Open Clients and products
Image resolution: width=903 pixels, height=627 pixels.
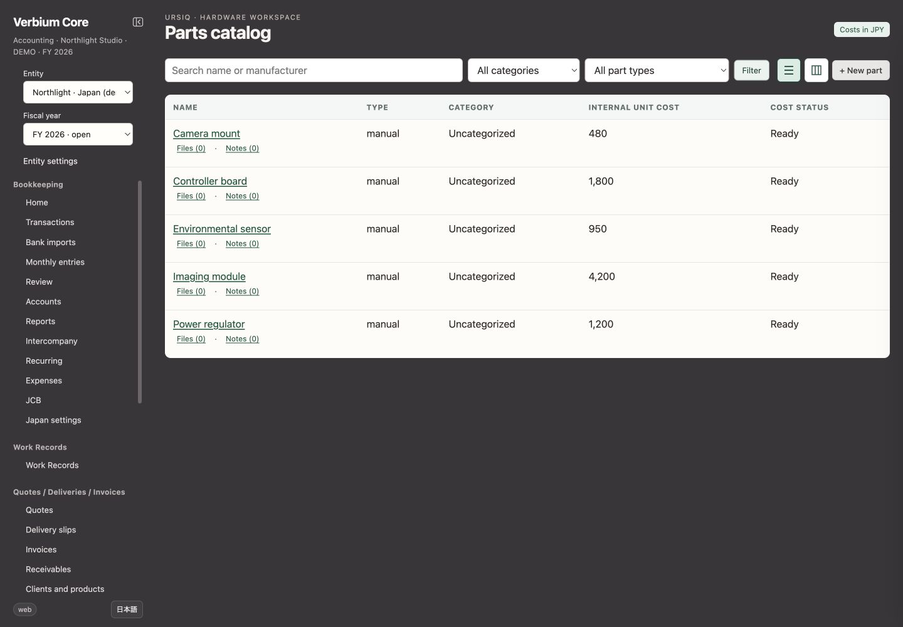[65, 589]
